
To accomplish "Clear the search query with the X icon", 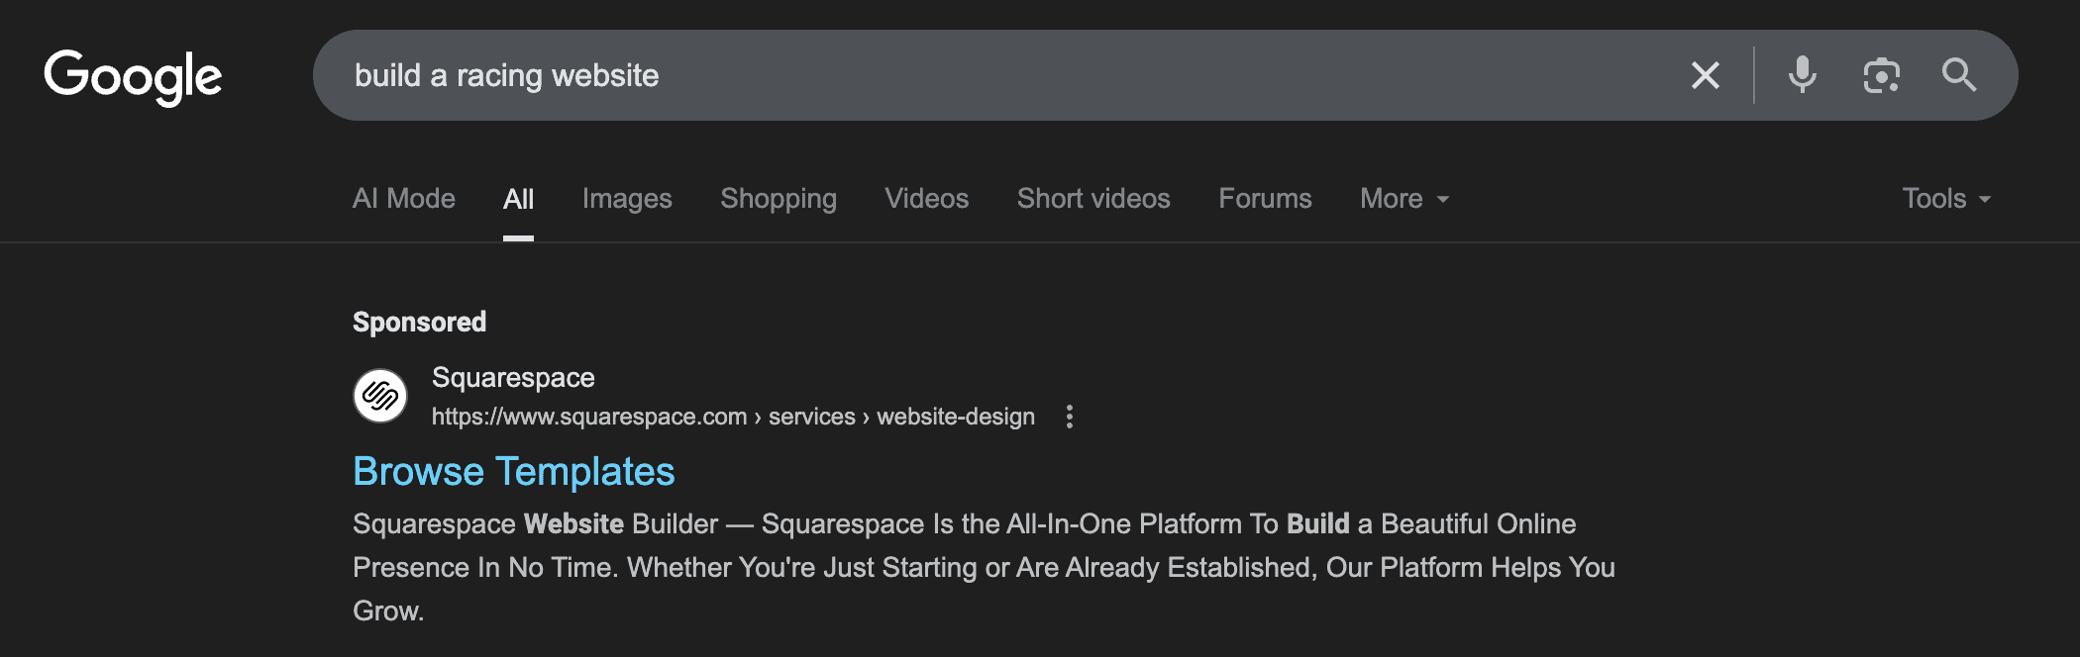I will [1705, 75].
